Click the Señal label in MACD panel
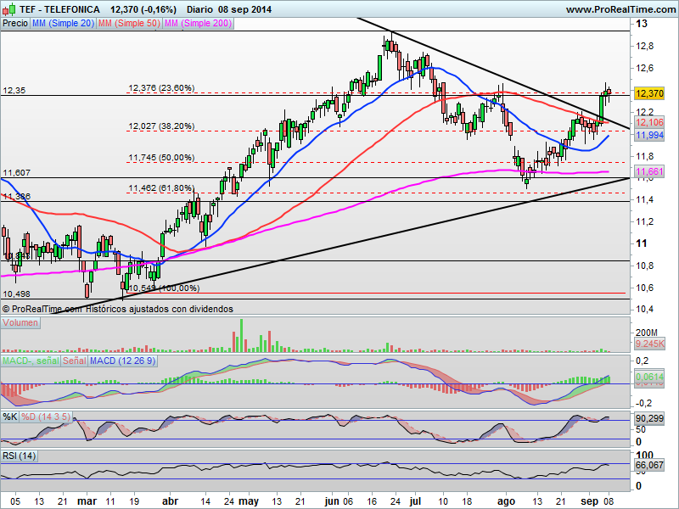The image size is (679, 509). (75, 361)
